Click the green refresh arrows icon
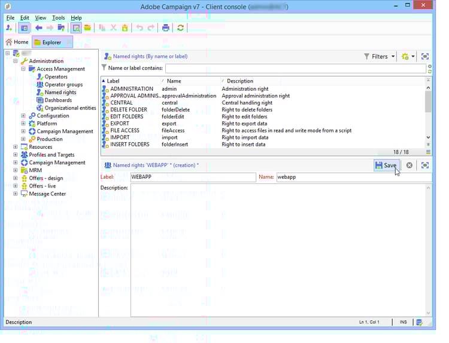Screen dimensions: 449x343 [x=180, y=27]
